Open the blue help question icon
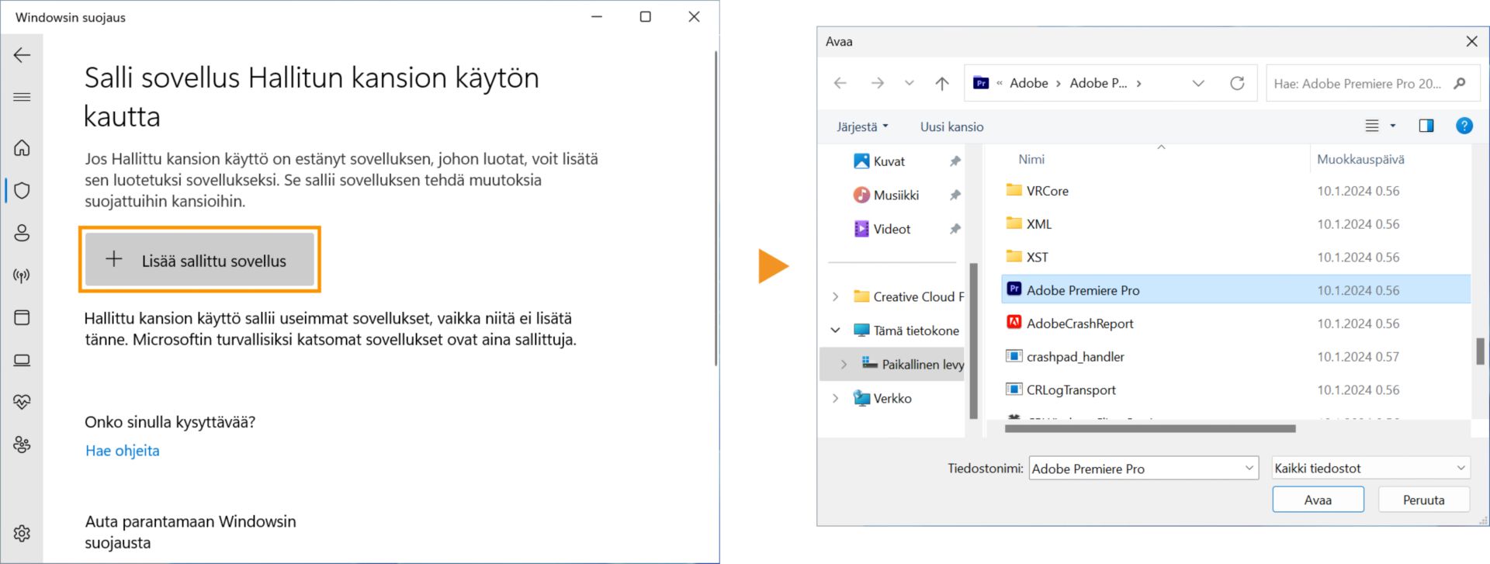 1464,126
